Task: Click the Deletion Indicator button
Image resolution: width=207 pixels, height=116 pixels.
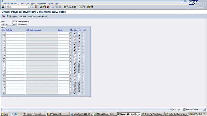Action: [19, 16]
